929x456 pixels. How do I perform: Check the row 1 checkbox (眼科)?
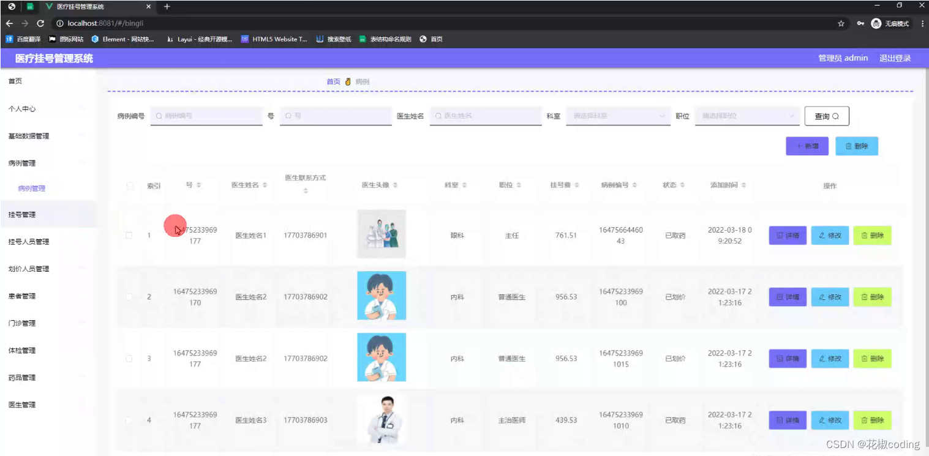(x=129, y=235)
